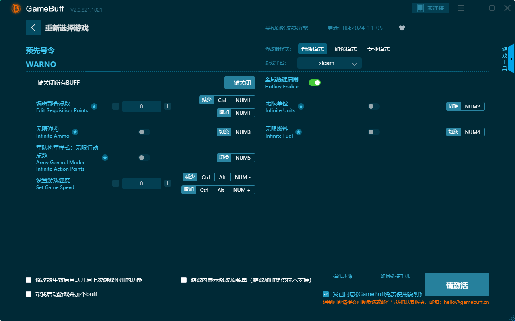Viewport: 515px width, 321px height.
Task: Click the back arrow to reselect game
Action: pyautogui.click(x=33, y=27)
